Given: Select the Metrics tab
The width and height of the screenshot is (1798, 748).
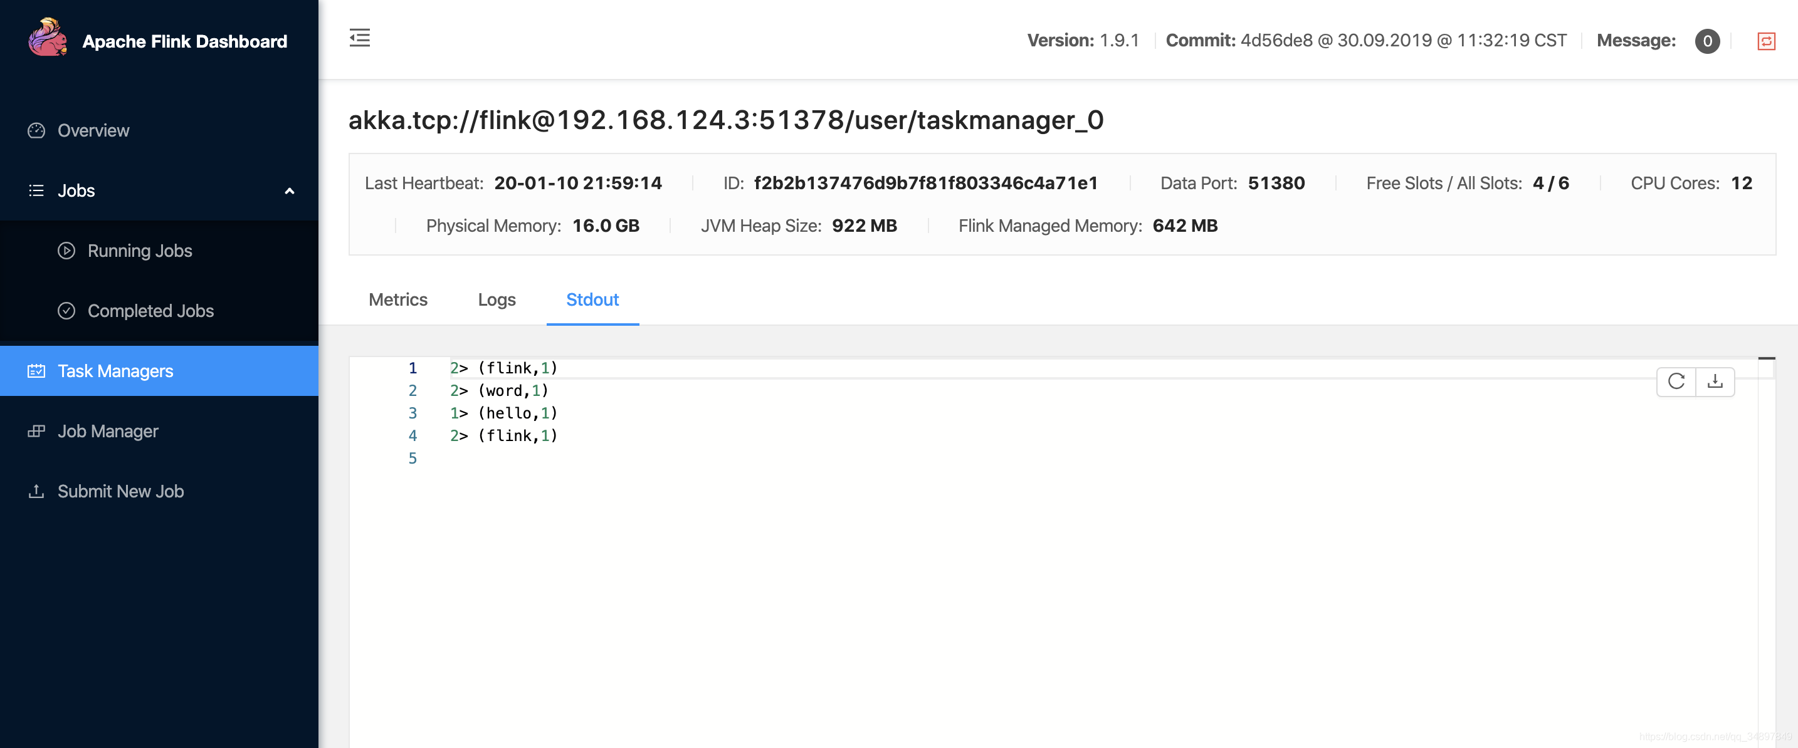Looking at the screenshot, I should click(x=397, y=299).
